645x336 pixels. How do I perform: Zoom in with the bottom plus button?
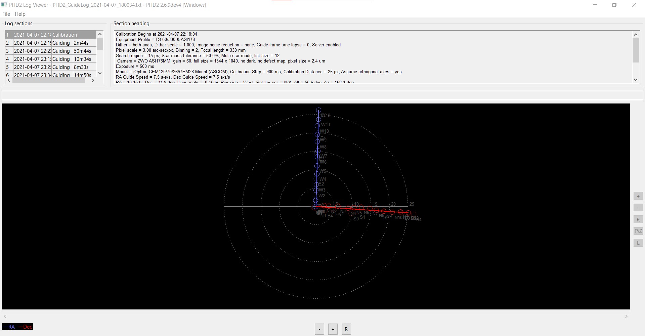tap(333, 329)
